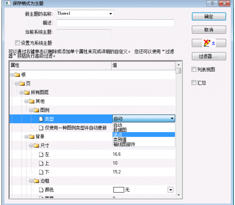Choose 自动 from the type list
Image resolution: width=235 pixels, height=205 pixels.
[144, 125]
